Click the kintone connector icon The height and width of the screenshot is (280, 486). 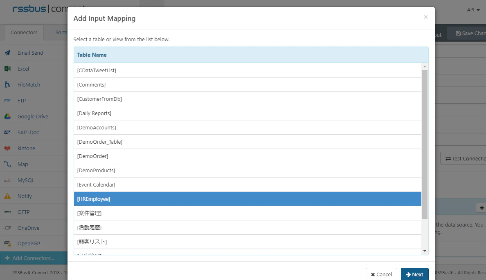[7, 148]
